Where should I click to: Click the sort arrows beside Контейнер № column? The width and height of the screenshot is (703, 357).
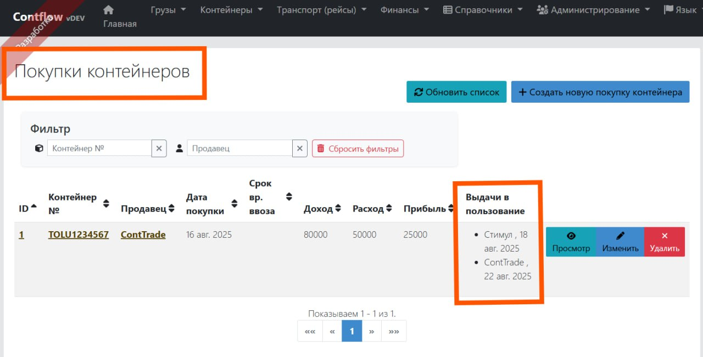(107, 203)
